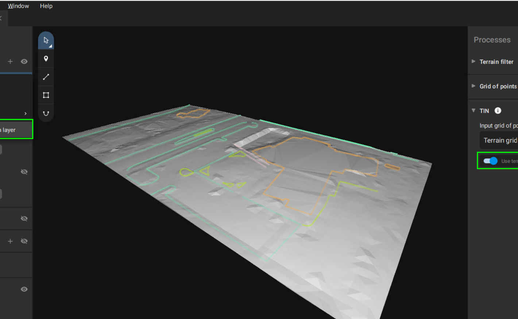This screenshot has width=518, height=319.
Task: Click the plus icon beside the crossed-out eye
Action: tap(10, 241)
